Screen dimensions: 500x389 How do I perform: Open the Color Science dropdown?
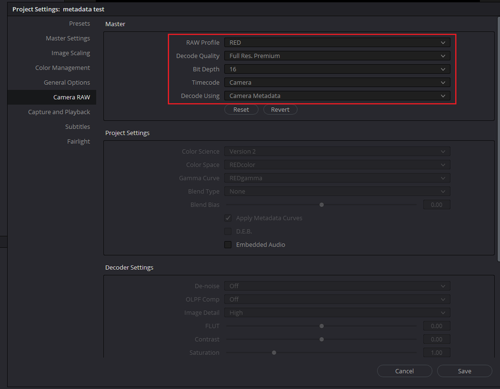tap(337, 151)
